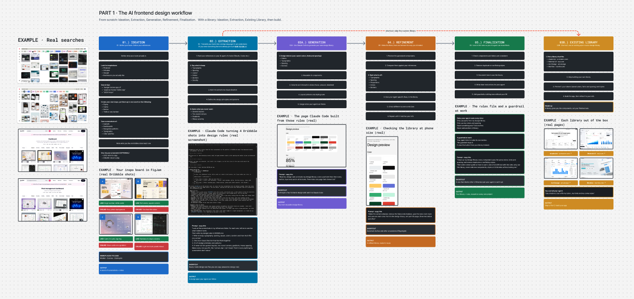Select the Generation 'Prompt - copy this' card
The height and width of the screenshot is (299, 634).
coord(312,176)
